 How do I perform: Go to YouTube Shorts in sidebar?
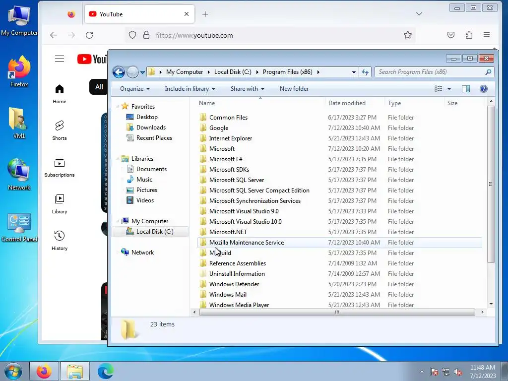point(60,130)
